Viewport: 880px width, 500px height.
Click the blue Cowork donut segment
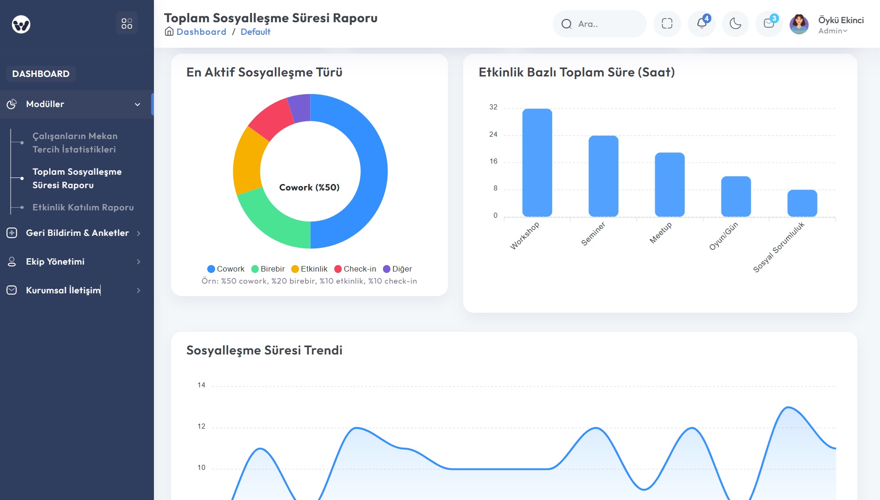pyautogui.click(x=374, y=171)
